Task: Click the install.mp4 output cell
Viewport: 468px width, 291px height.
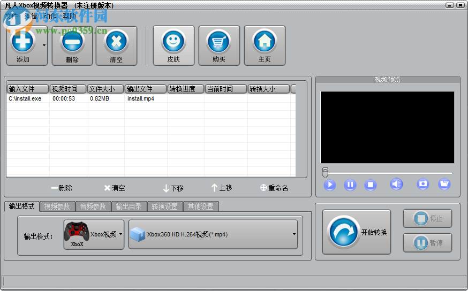Action: coord(141,98)
